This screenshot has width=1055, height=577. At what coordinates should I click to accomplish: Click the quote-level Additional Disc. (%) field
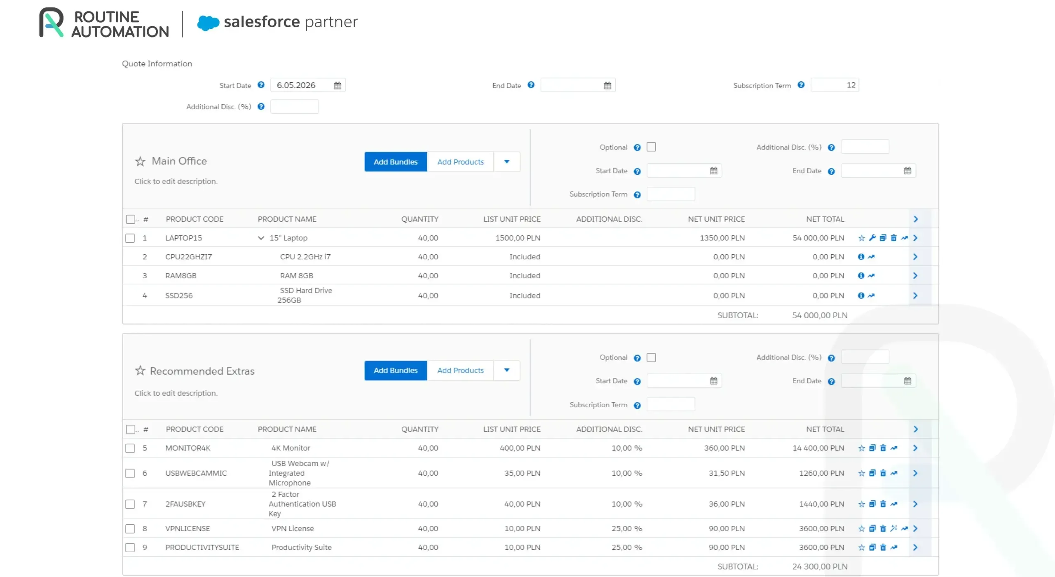pos(295,106)
